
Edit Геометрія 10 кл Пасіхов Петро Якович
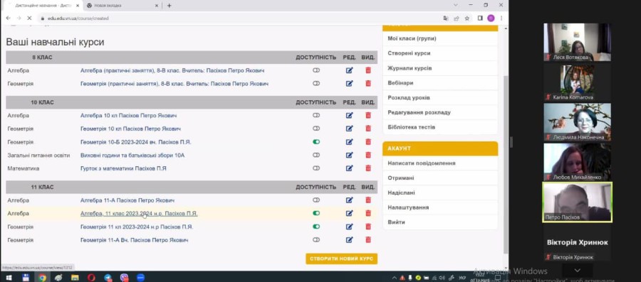tap(349, 129)
